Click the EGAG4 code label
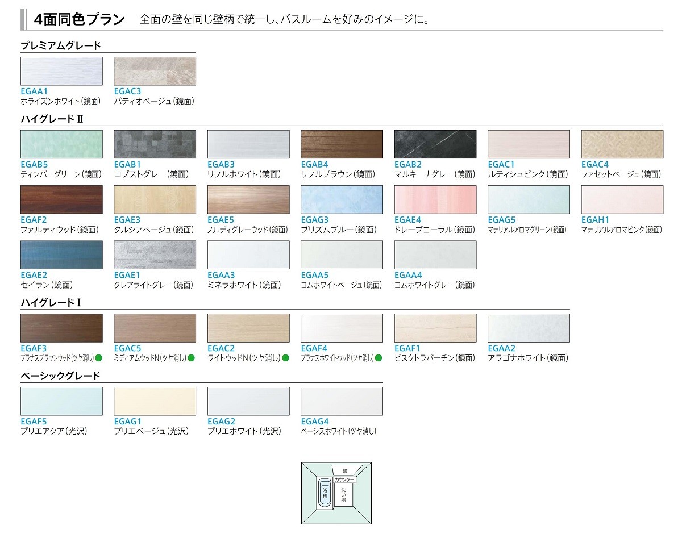Image resolution: width=682 pixels, height=534 pixels. (x=314, y=422)
